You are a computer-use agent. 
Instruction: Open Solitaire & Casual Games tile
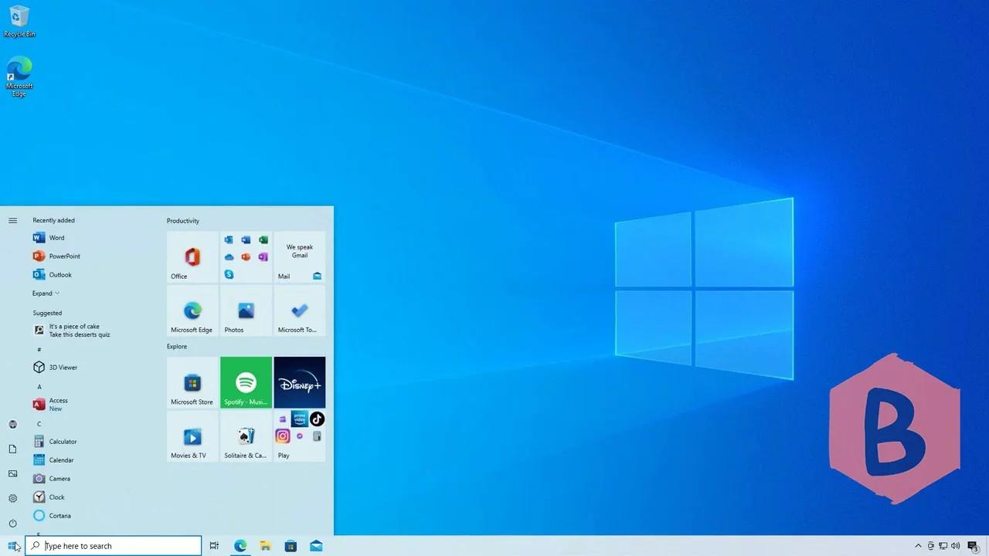(x=246, y=437)
